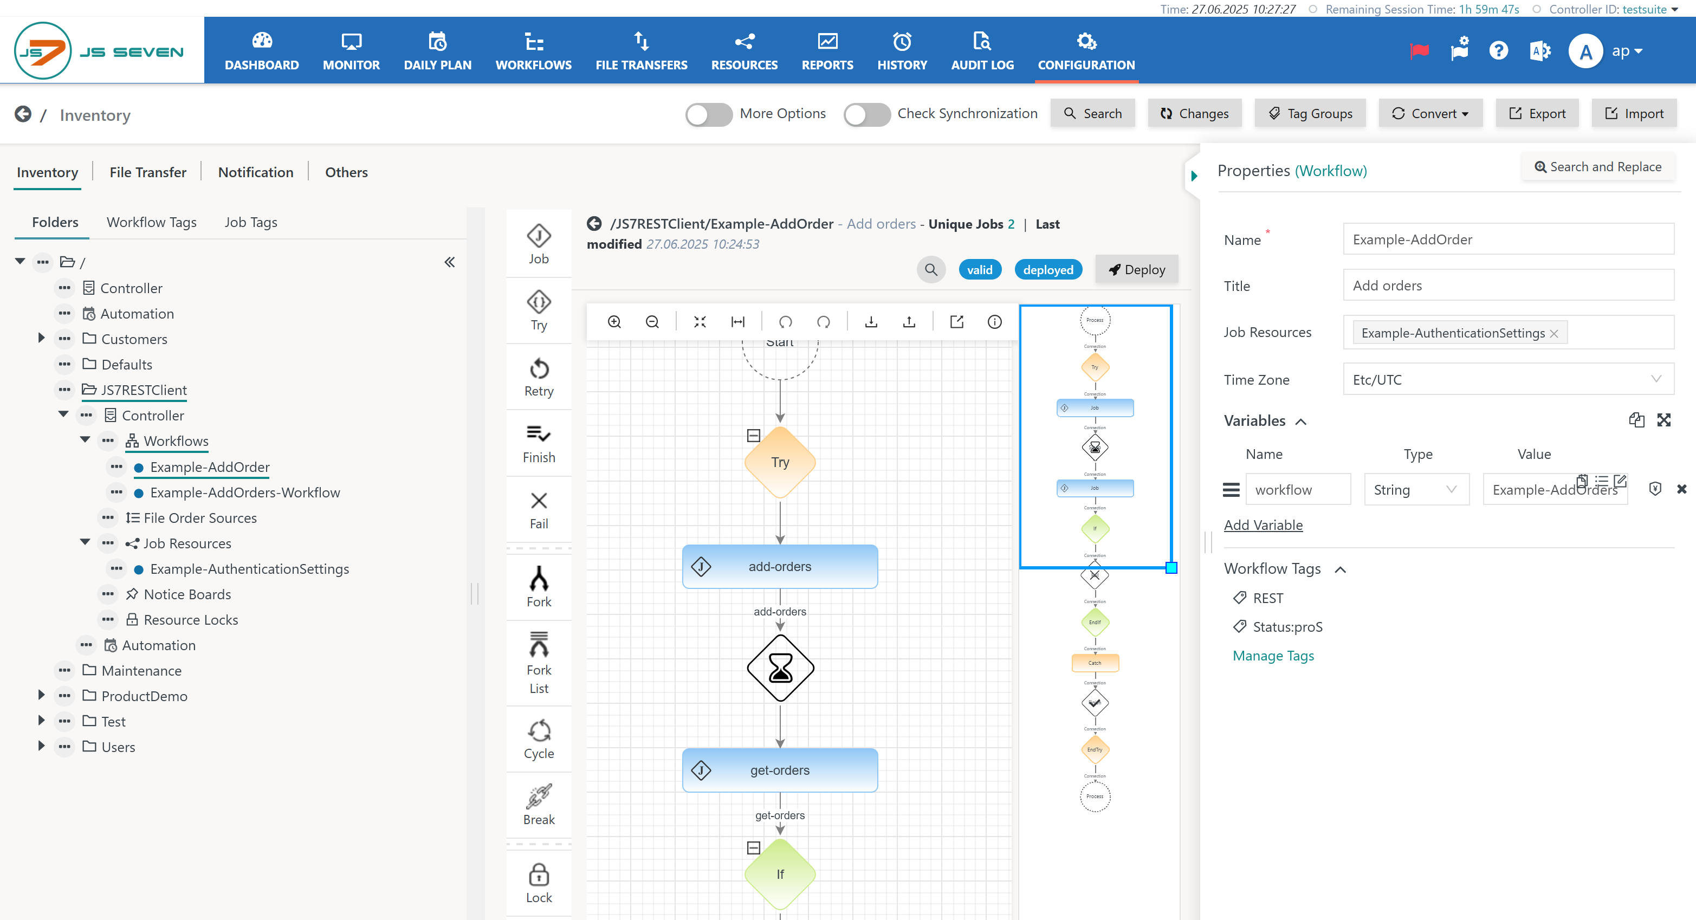
Task: Collapse the Job Resources tree node
Action: (x=85, y=542)
